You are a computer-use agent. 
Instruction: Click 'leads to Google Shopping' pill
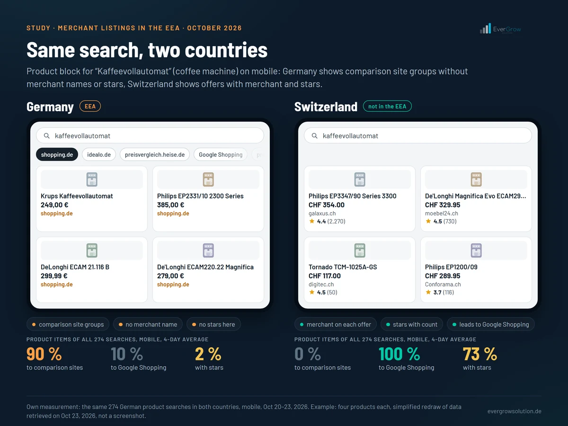491,324
